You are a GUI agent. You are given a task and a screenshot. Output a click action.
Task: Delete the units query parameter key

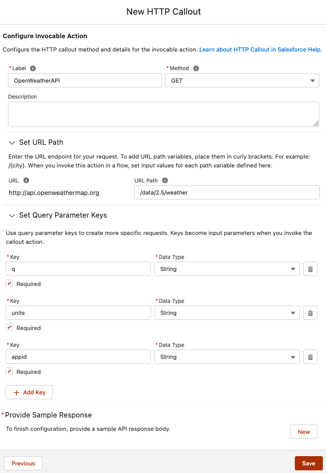tap(310, 313)
